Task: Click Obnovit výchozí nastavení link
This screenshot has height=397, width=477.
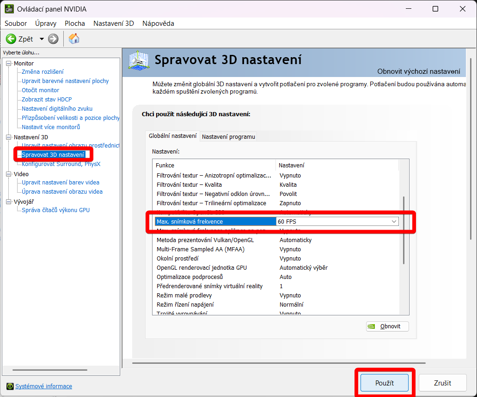Action: (419, 71)
